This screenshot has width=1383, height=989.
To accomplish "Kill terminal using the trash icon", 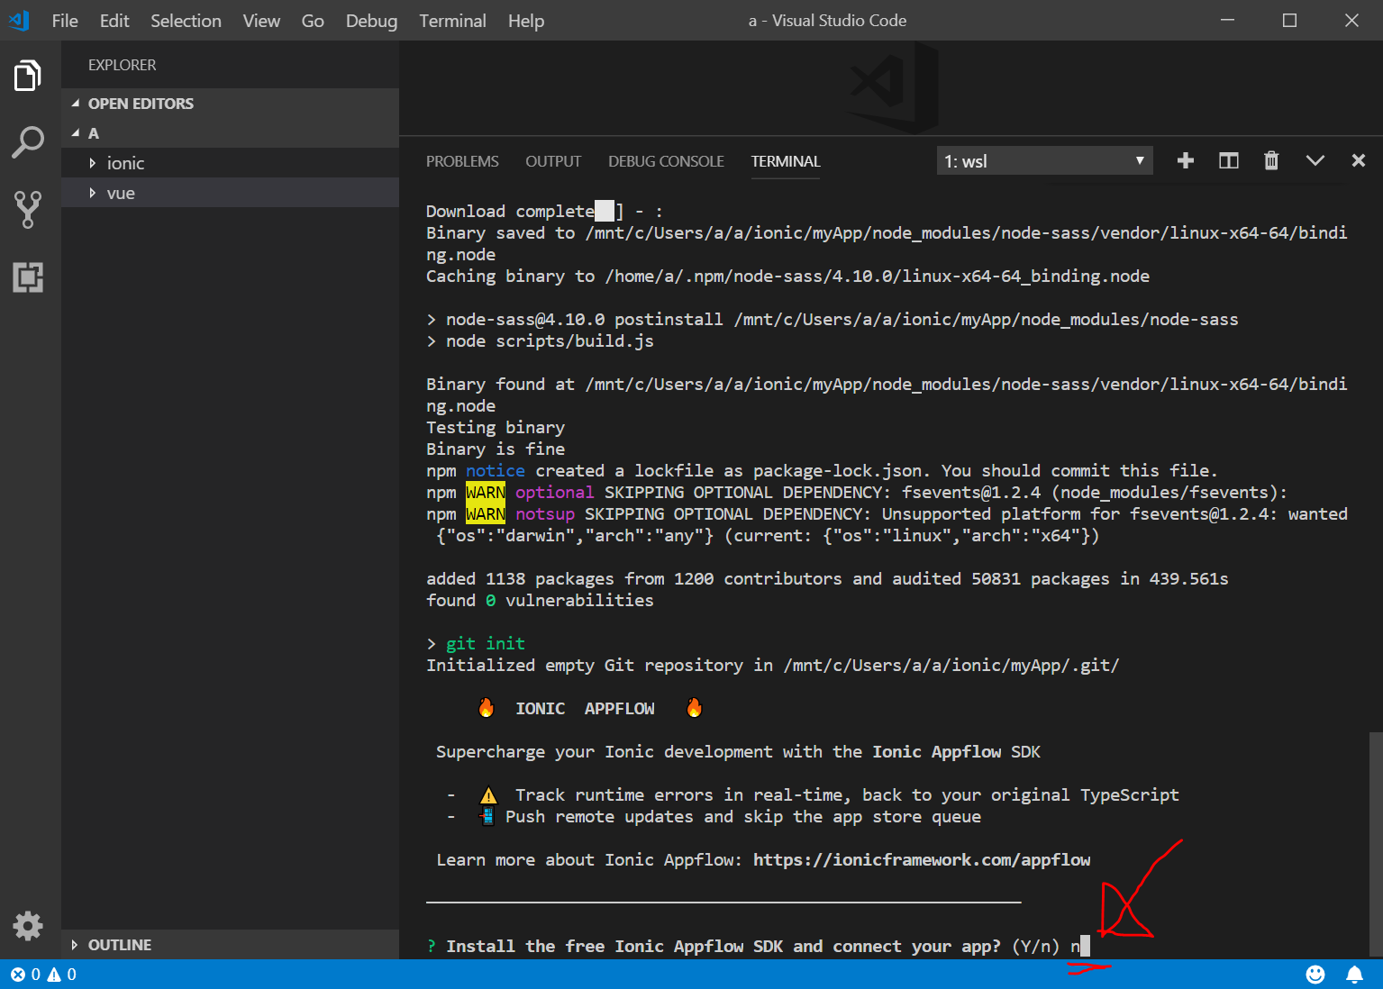I will 1271,160.
